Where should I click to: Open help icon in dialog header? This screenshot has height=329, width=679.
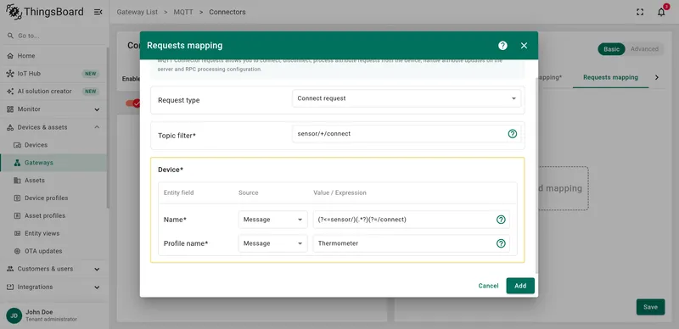pyautogui.click(x=502, y=46)
